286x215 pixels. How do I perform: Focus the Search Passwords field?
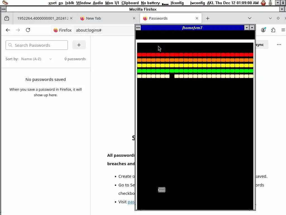[x=37, y=45]
